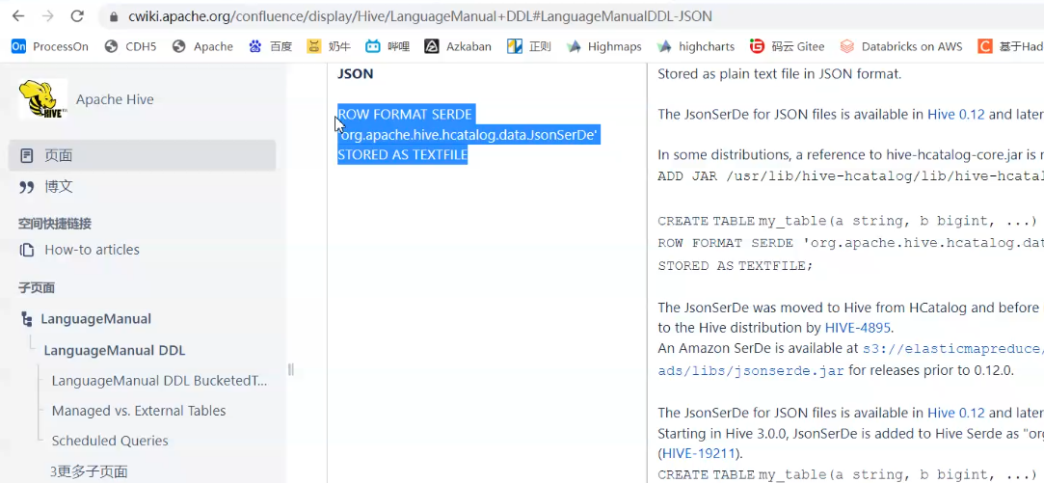The height and width of the screenshot is (483, 1044).
Task: Click the 空间快捷链接 section heading
Action: [55, 224]
